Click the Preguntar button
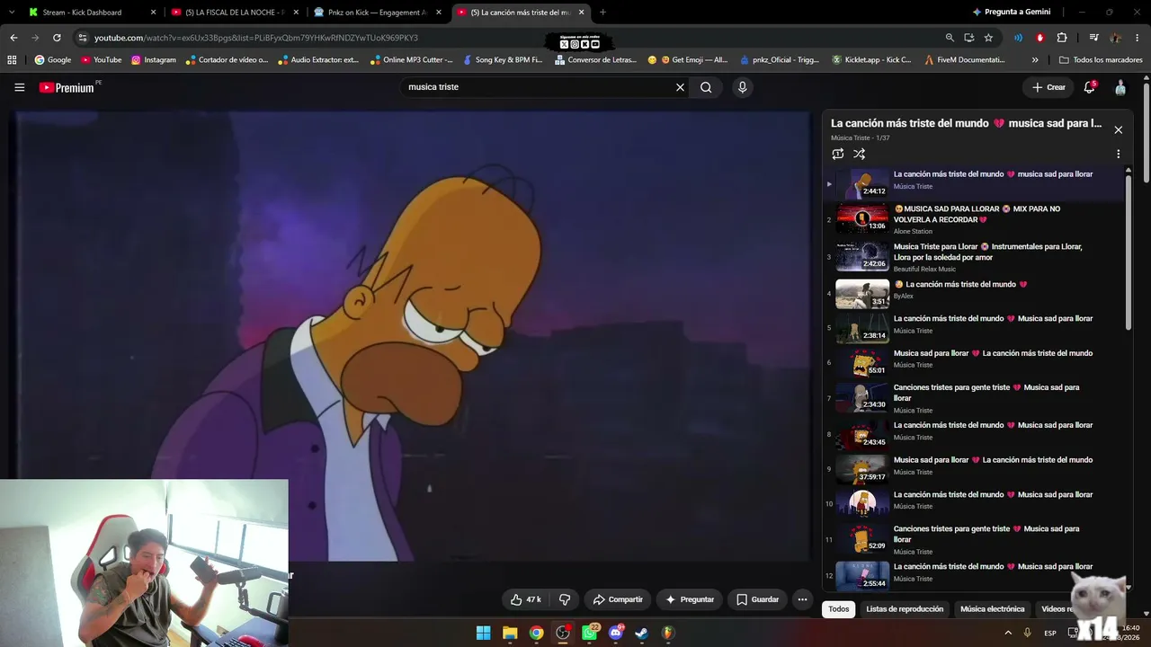The height and width of the screenshot is (647, 1151). tap(690, 599)
